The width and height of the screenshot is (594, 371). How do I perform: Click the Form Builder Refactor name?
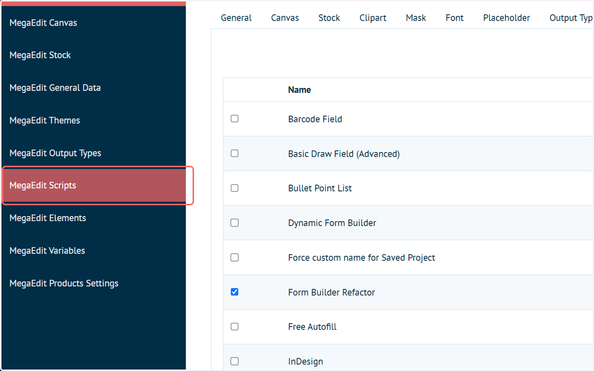click(x=332, y=292)
